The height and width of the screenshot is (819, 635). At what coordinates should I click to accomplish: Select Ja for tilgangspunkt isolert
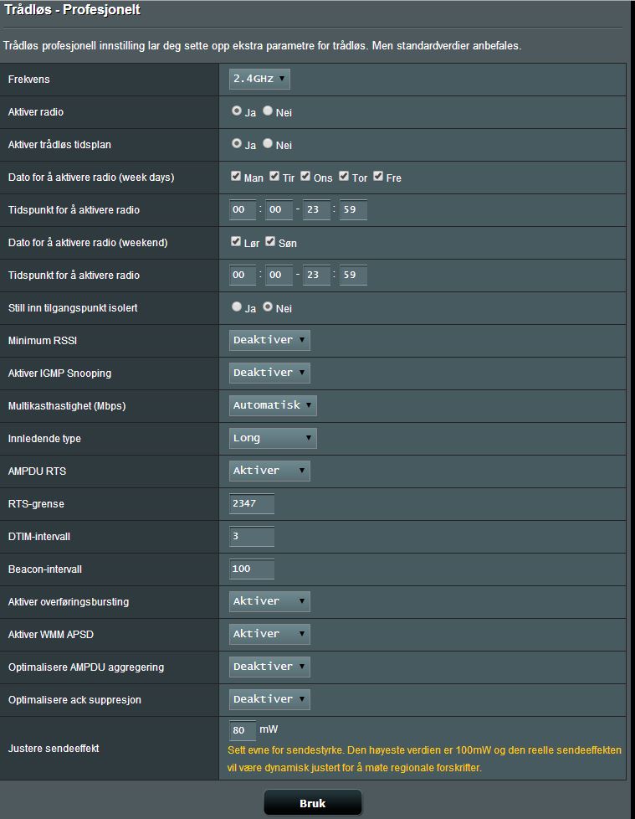237,306
